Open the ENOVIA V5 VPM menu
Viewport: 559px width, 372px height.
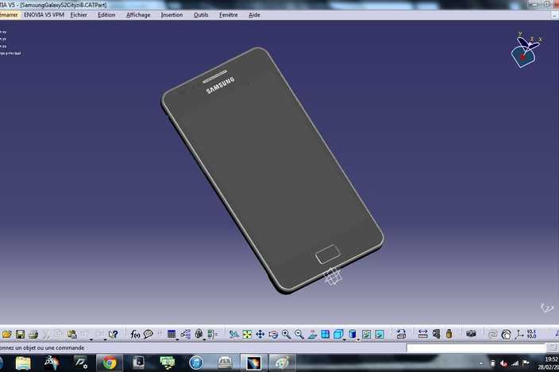44,15
